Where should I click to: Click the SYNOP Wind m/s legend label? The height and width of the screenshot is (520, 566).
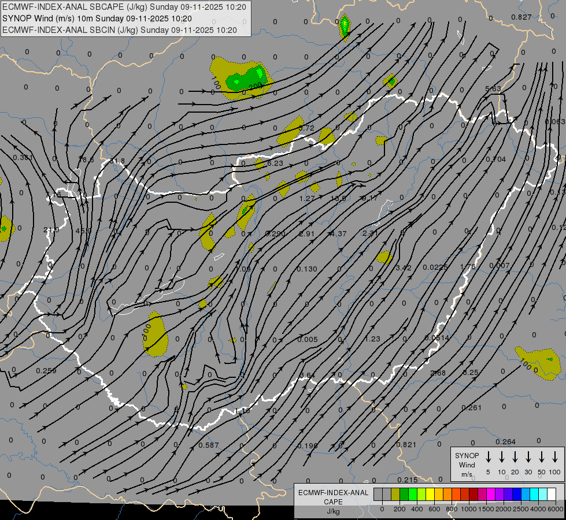coord(467,465)
